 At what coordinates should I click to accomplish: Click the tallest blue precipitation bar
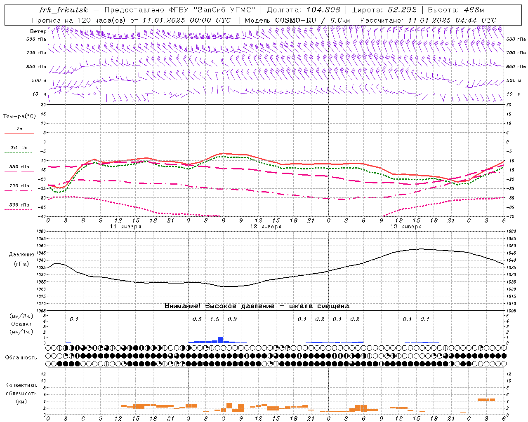pos(221,340)
